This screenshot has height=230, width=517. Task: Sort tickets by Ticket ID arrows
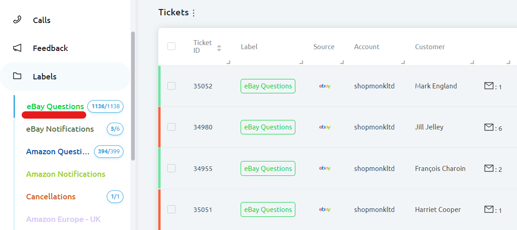pyautogui.click(x=219, y=47)
